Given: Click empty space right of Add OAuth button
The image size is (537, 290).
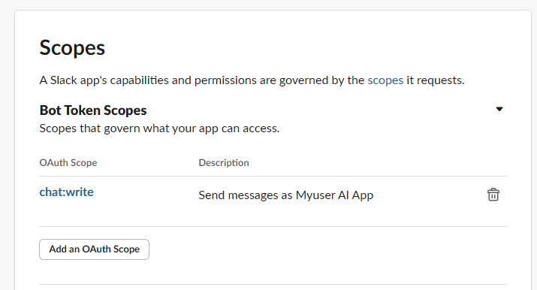Looking at the screenshot, I should pyautogui.click(x=325, y=249).
